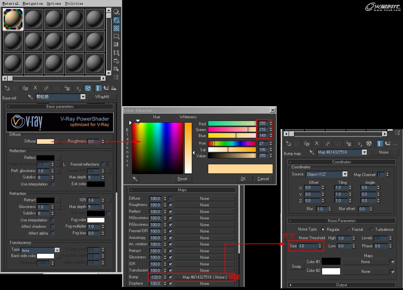Toggle the Diffuse map enable checkbox
The image size is (403, 290).
coord(171,198)
